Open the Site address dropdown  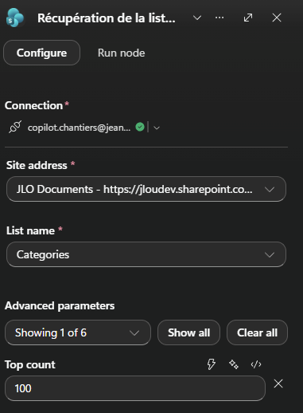pos(146,189)
